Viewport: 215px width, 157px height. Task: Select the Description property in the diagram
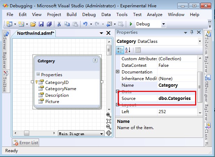(57, 95)
